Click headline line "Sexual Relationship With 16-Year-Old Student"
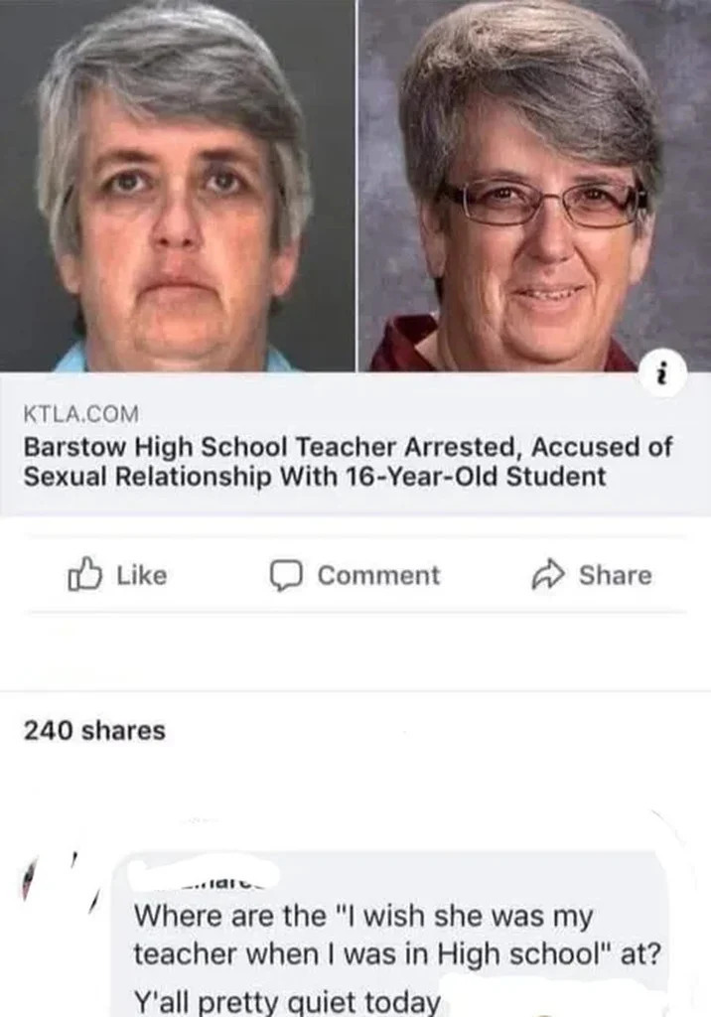 (x=315, y=477)
